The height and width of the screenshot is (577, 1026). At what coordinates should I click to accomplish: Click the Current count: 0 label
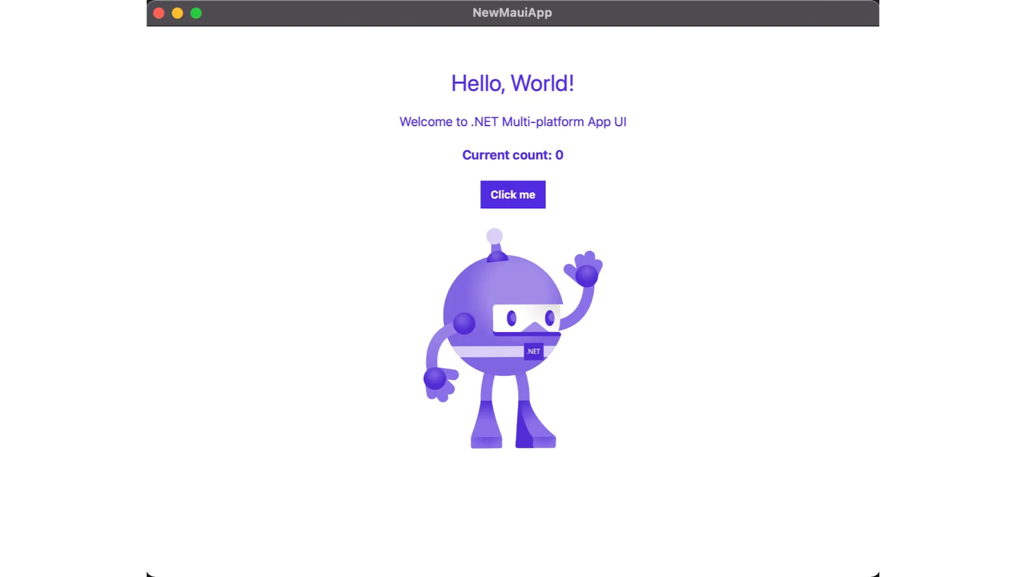(512, 155)
